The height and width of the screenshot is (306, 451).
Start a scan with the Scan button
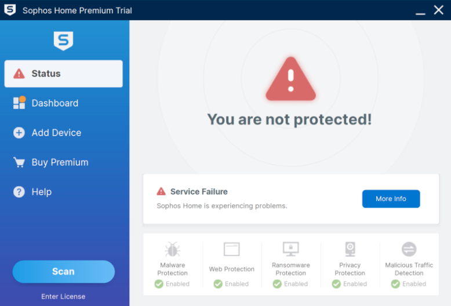pos(63,271)
